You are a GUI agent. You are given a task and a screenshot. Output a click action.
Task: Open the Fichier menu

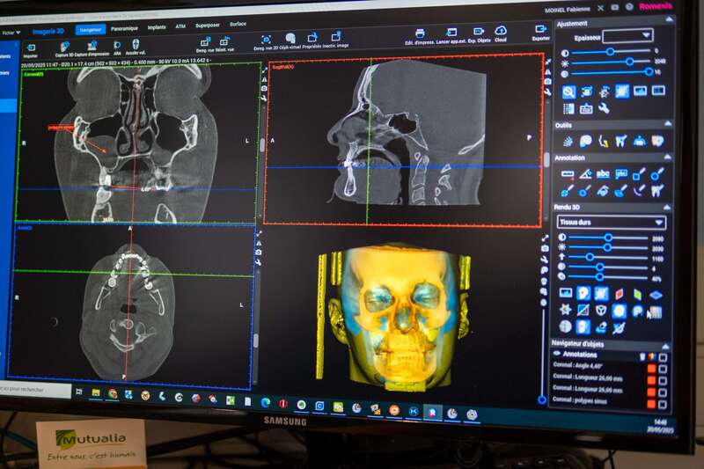click(x=11, y=33)
